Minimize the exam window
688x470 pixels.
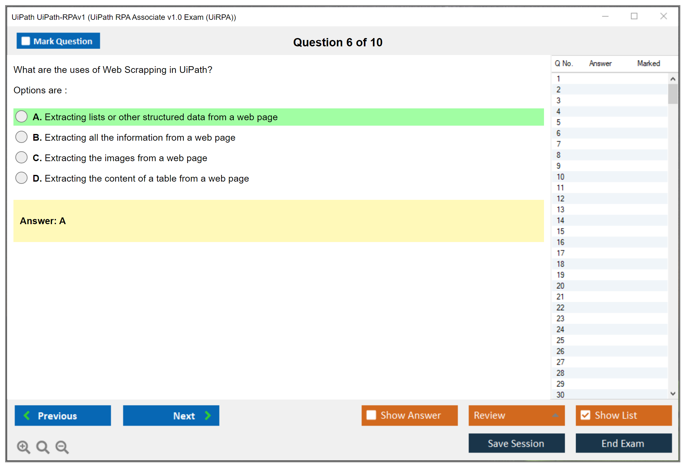click(605, 16)
